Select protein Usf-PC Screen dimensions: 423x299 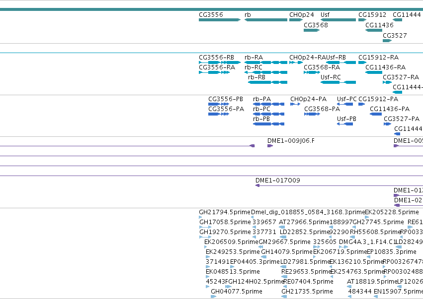(345, 104)
